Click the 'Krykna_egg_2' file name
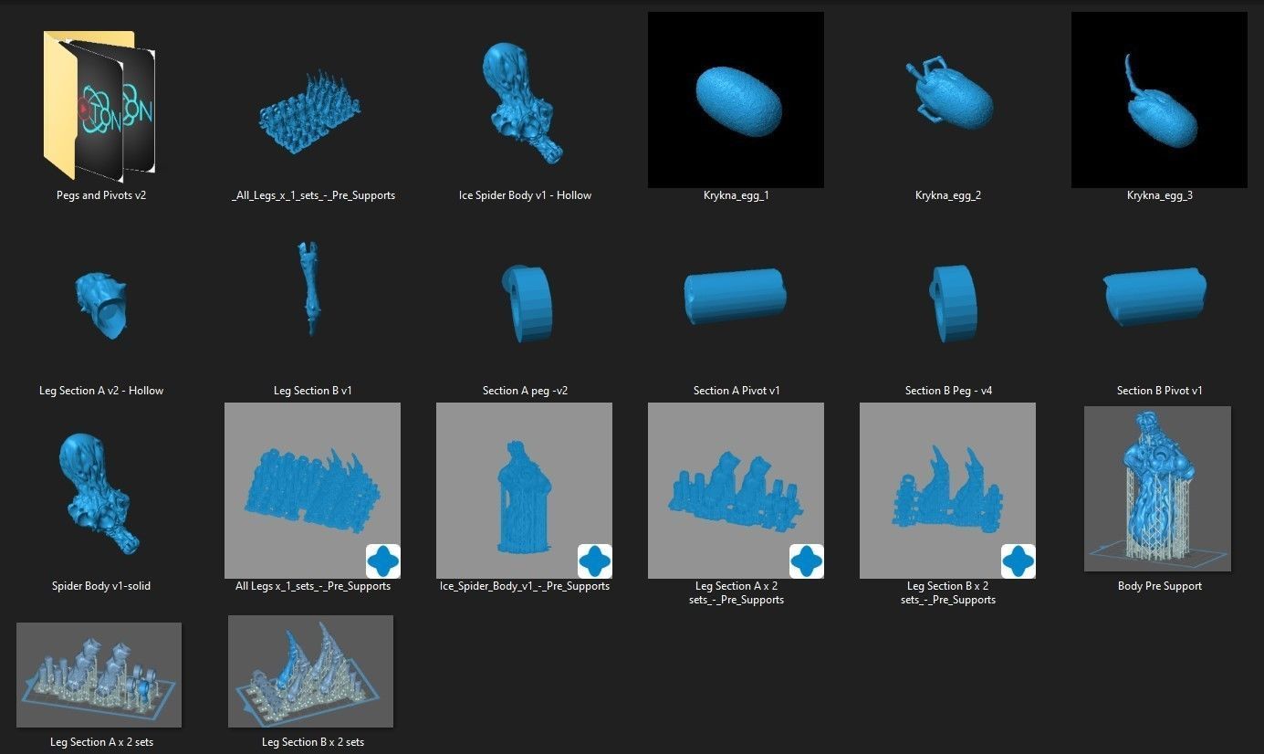Image resolution: width=1264 pixels, height=754 pixels. pos(948,195)
